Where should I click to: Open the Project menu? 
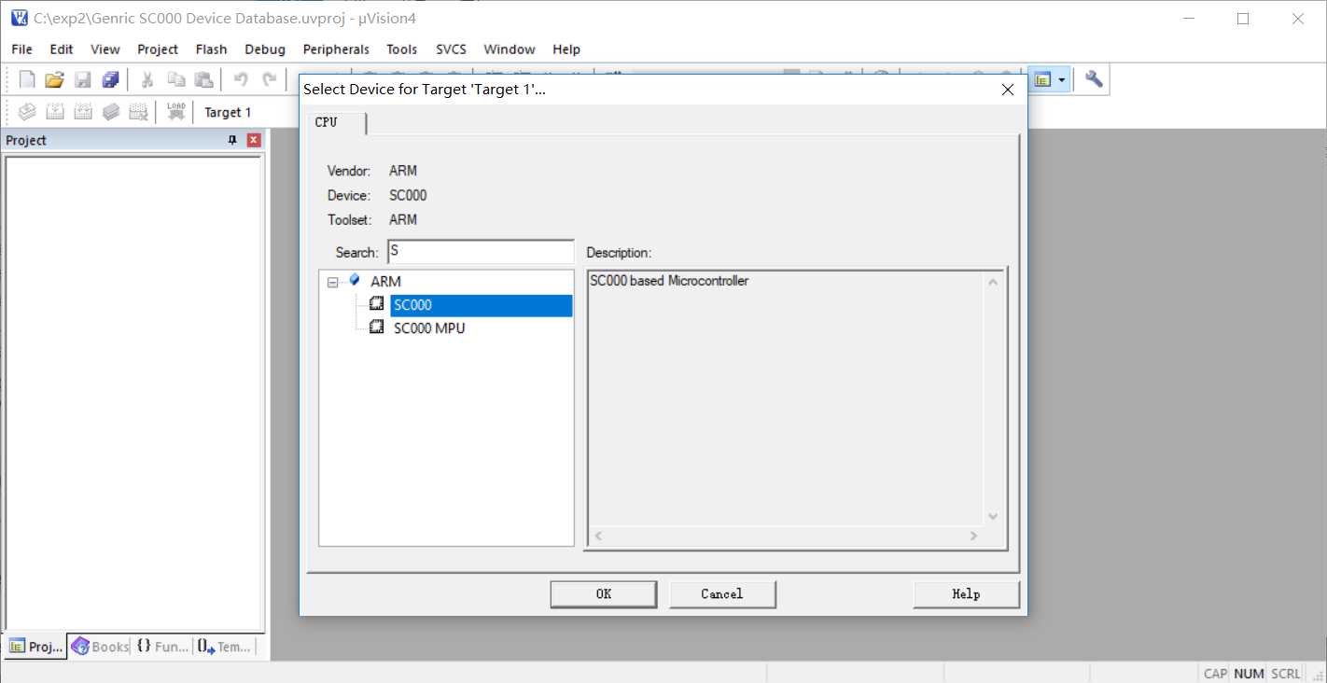point(158,49)
